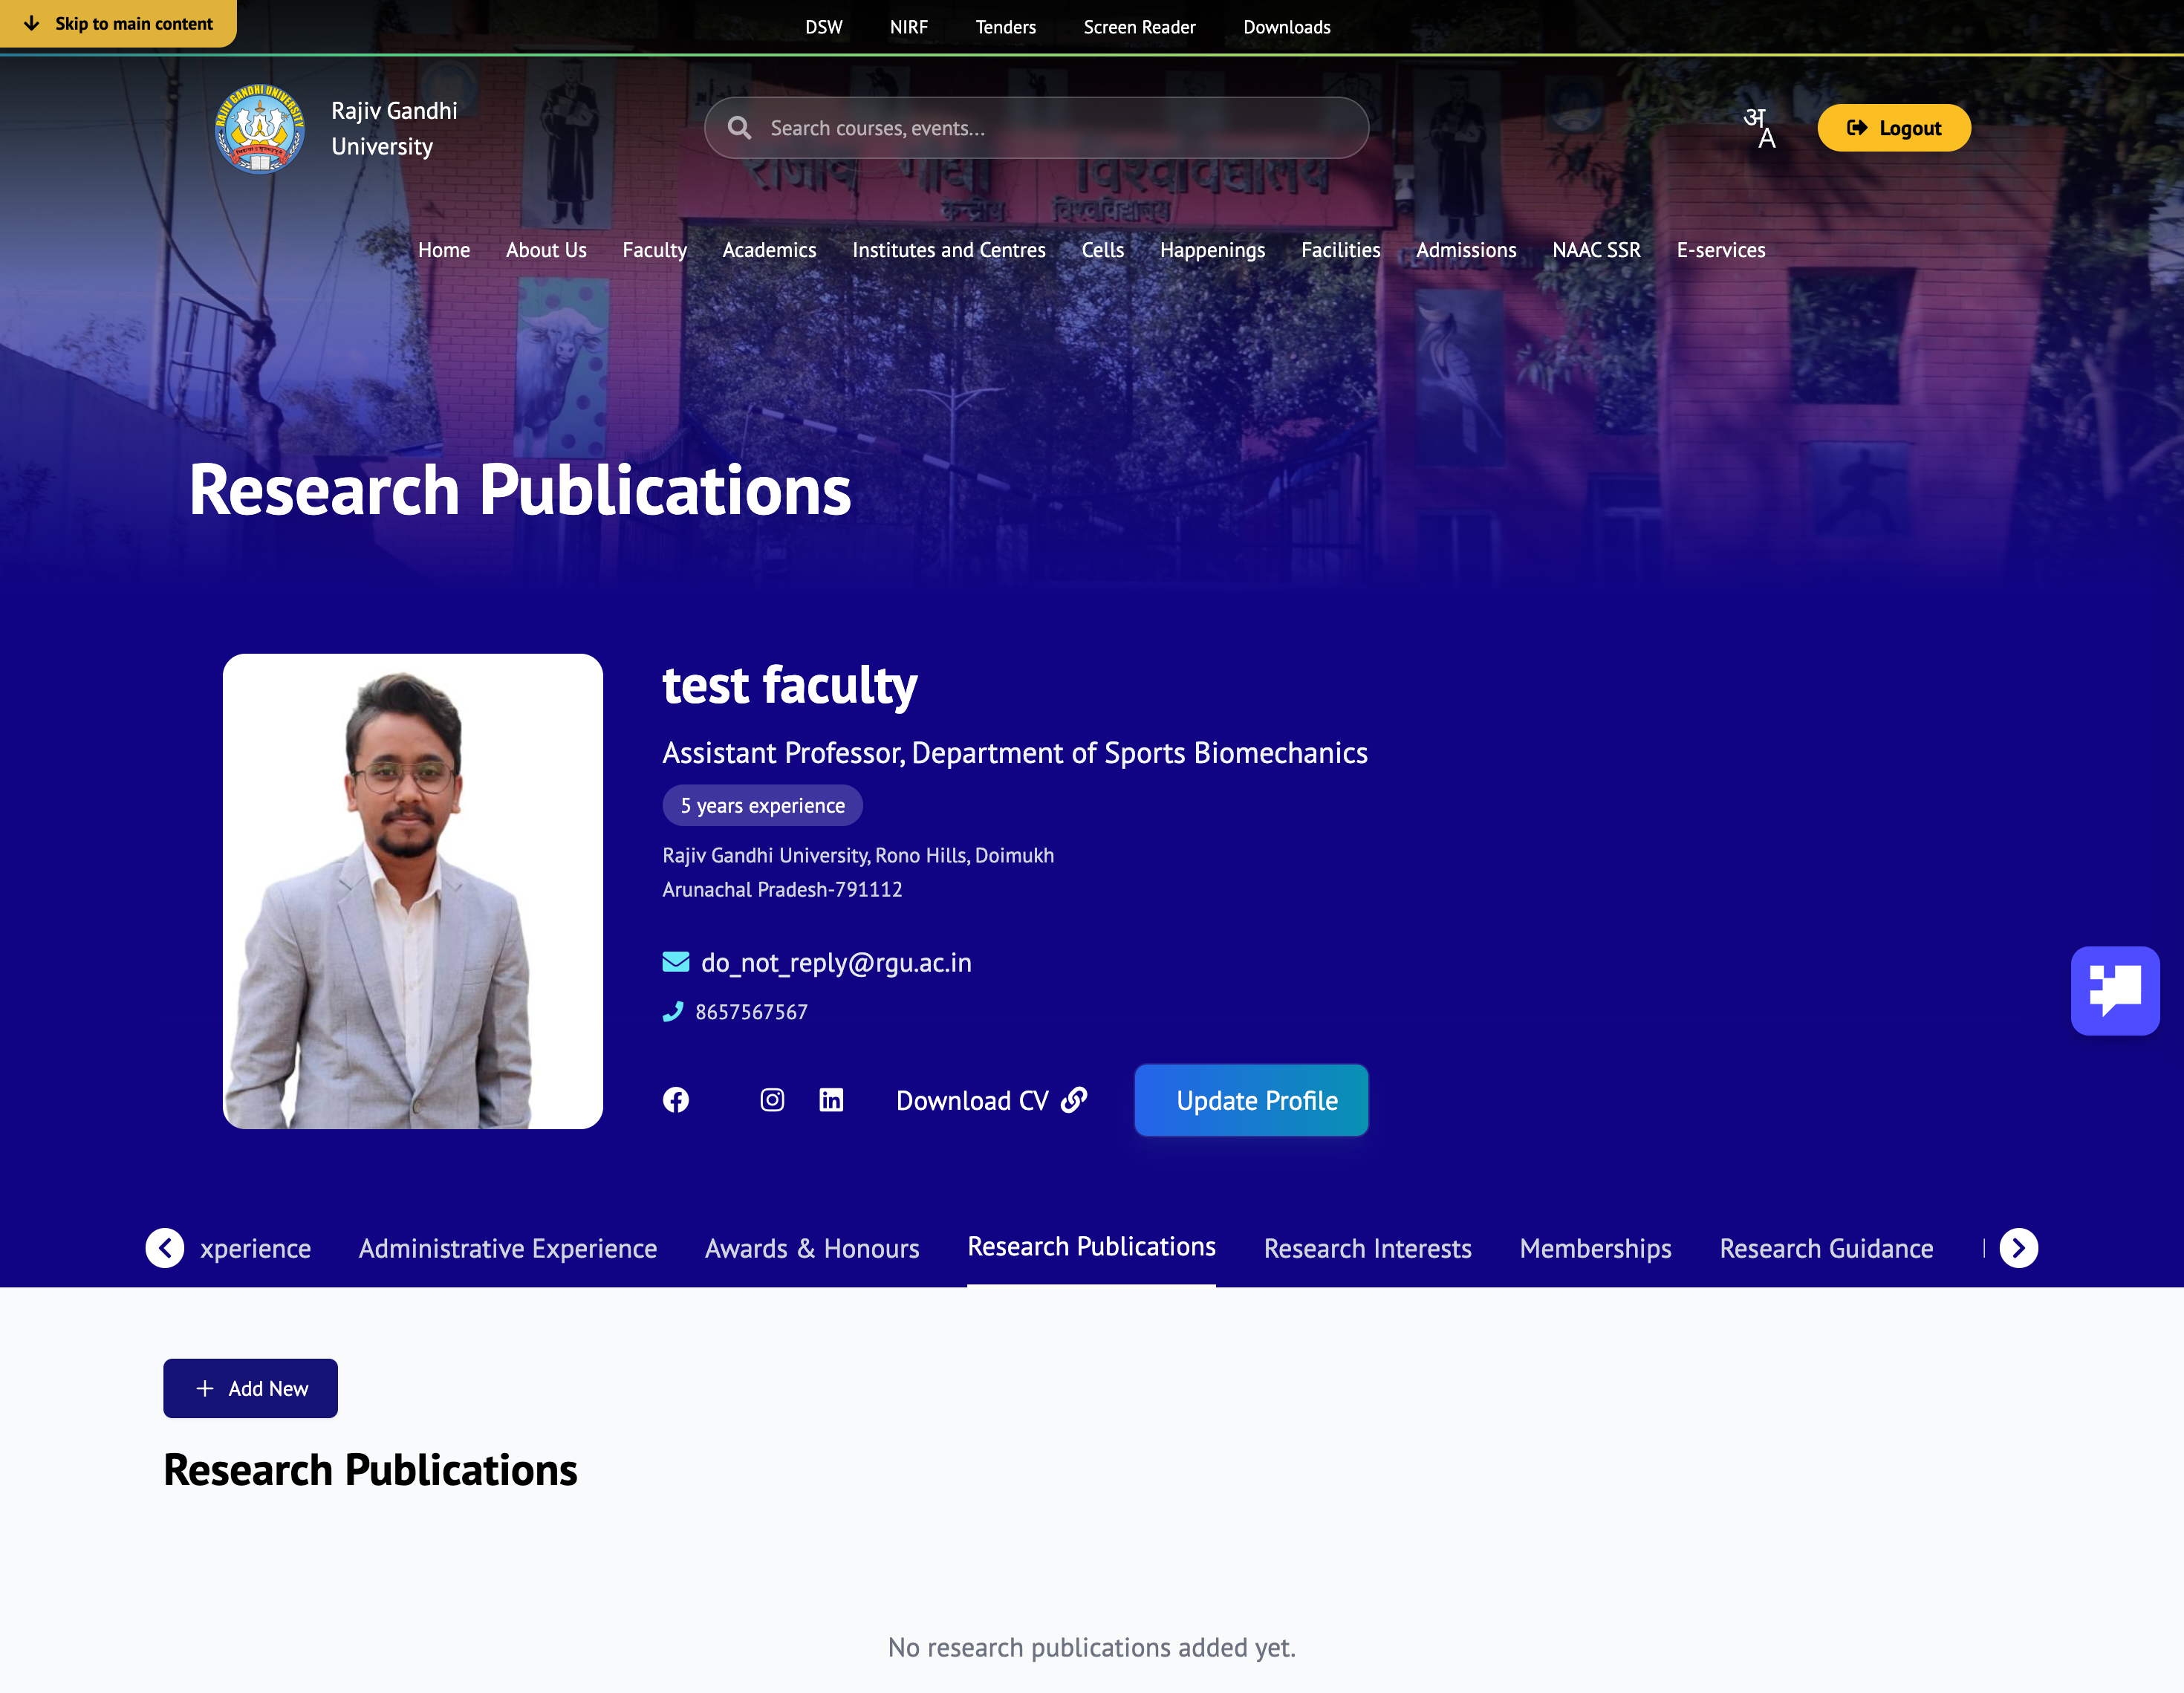Open the LinkedIn profile icon
Image resolution: width=2184 pixels, height=1693 pixels.
[x=831, y=1100]
